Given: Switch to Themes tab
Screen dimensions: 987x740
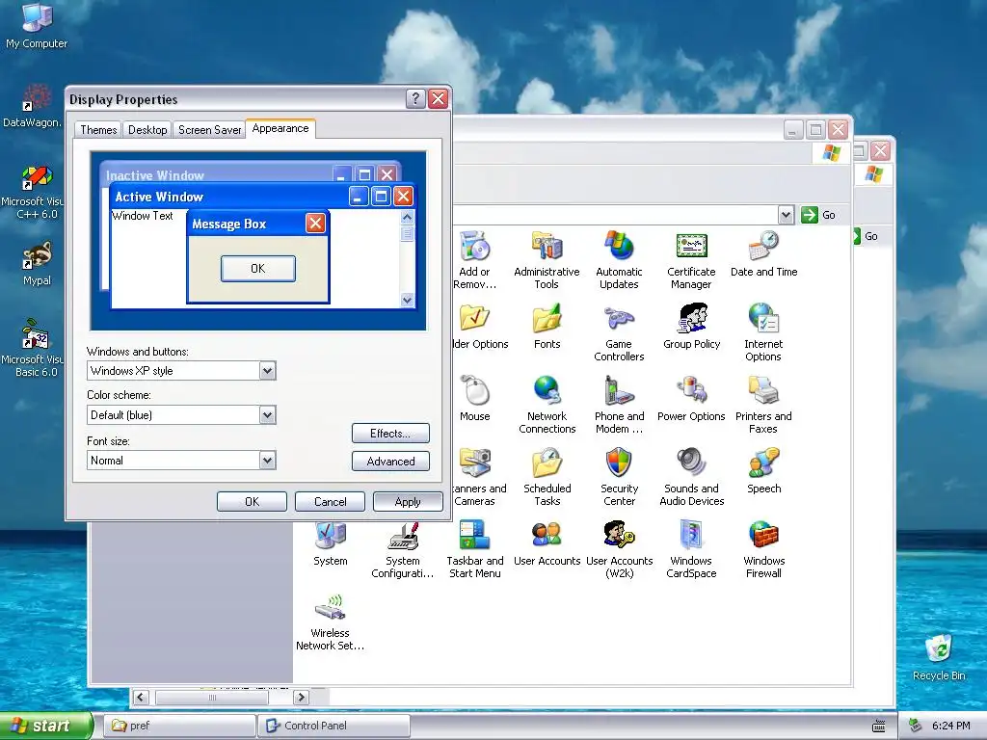Looking at the screenshot, I should point(98,130).
